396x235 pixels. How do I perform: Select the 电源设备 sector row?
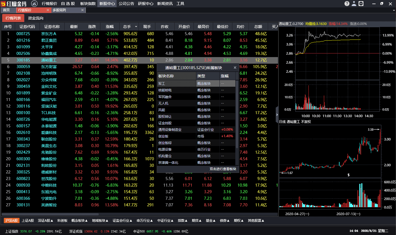pos(196,149)
